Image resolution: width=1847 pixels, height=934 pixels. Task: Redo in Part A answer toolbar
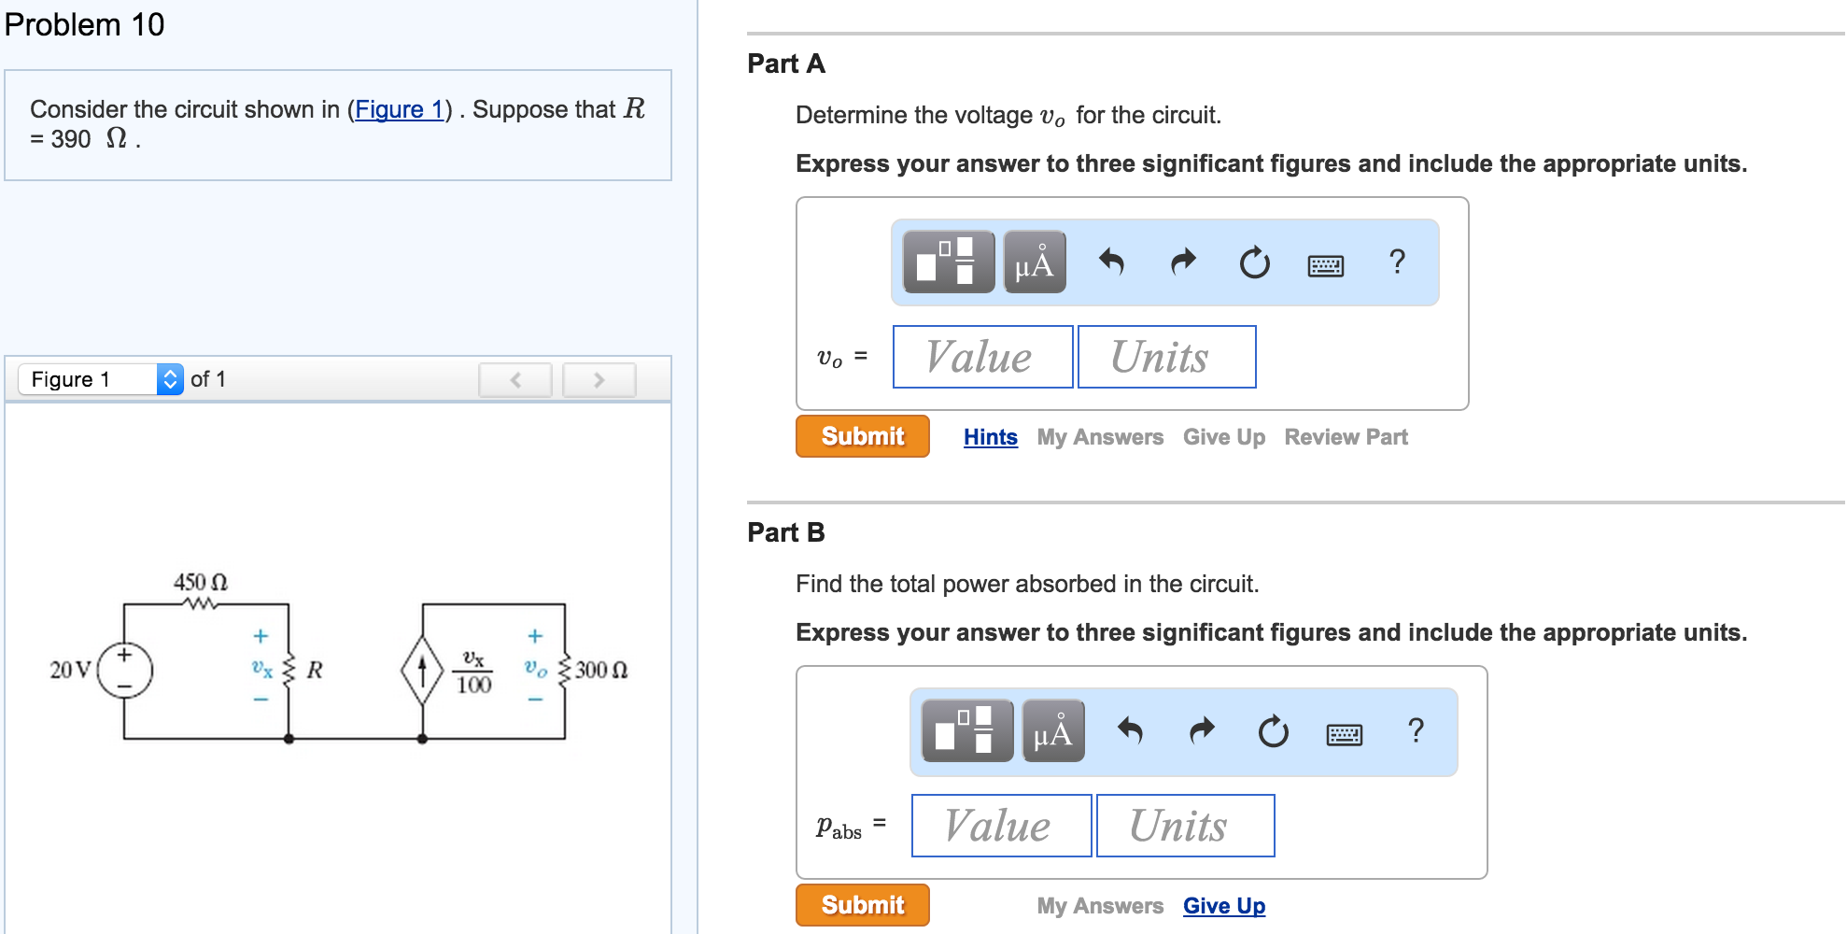point(1183,262)
